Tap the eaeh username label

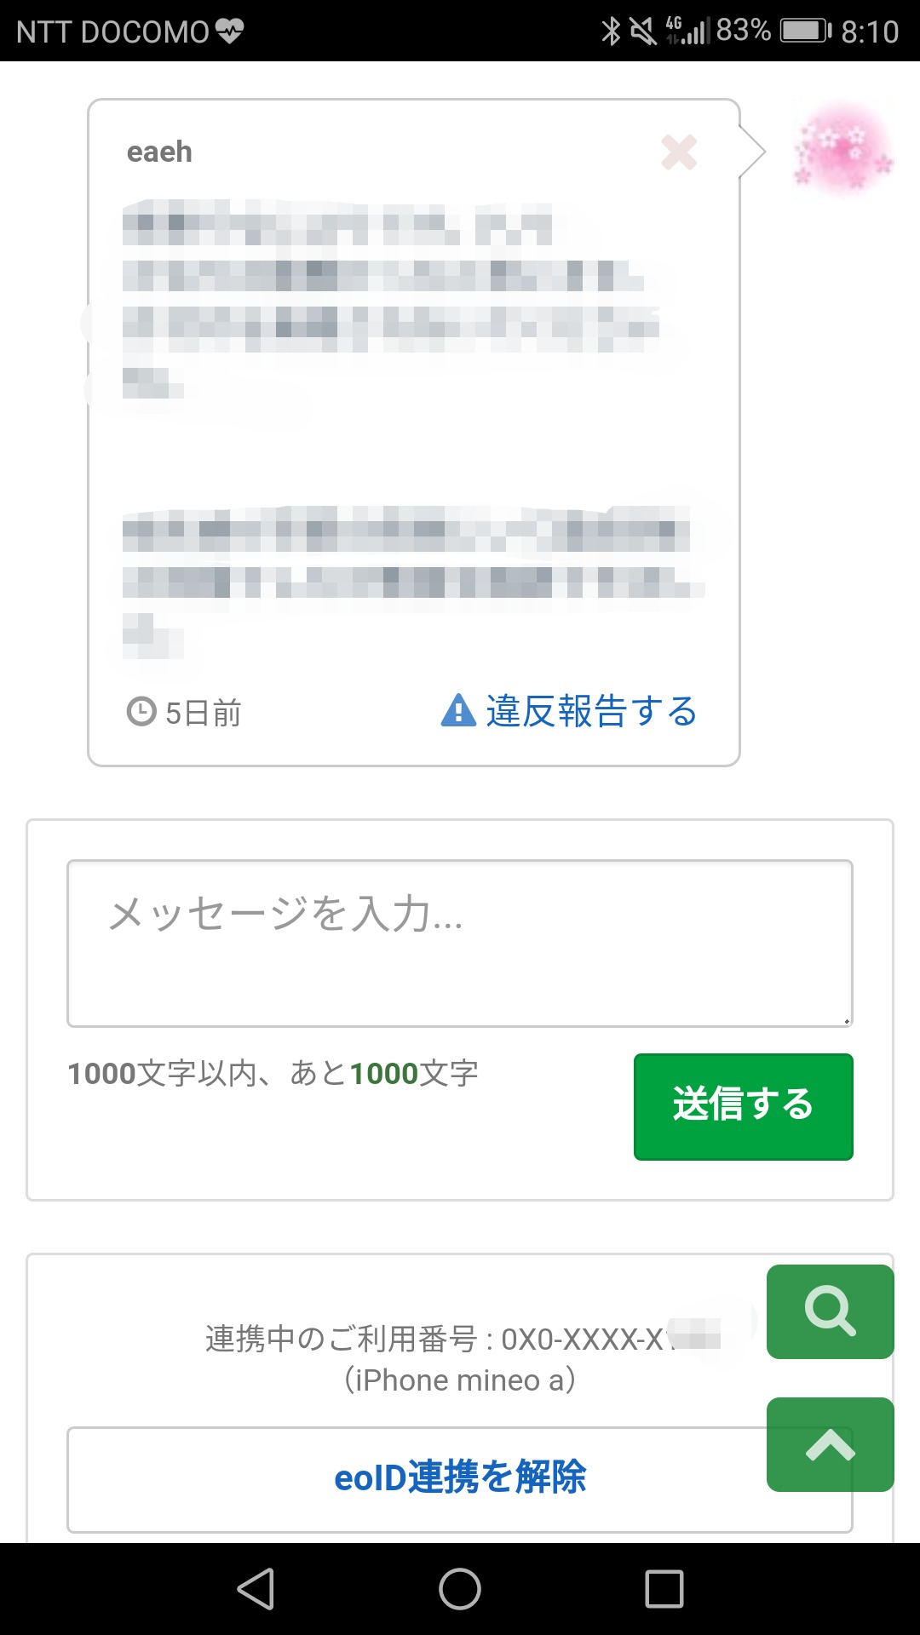pyautogui.click(x=159, y=152)
